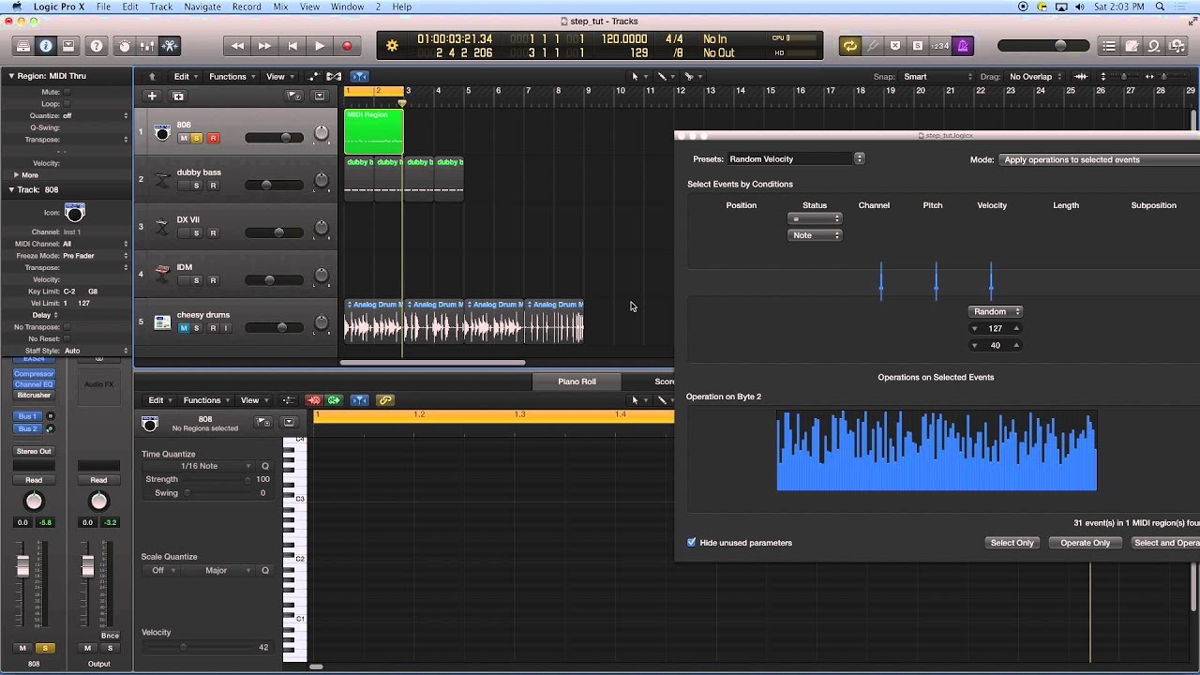1200x675 pixels.
Task: Open the Media Browser icon
Action: click(1177, 46)
